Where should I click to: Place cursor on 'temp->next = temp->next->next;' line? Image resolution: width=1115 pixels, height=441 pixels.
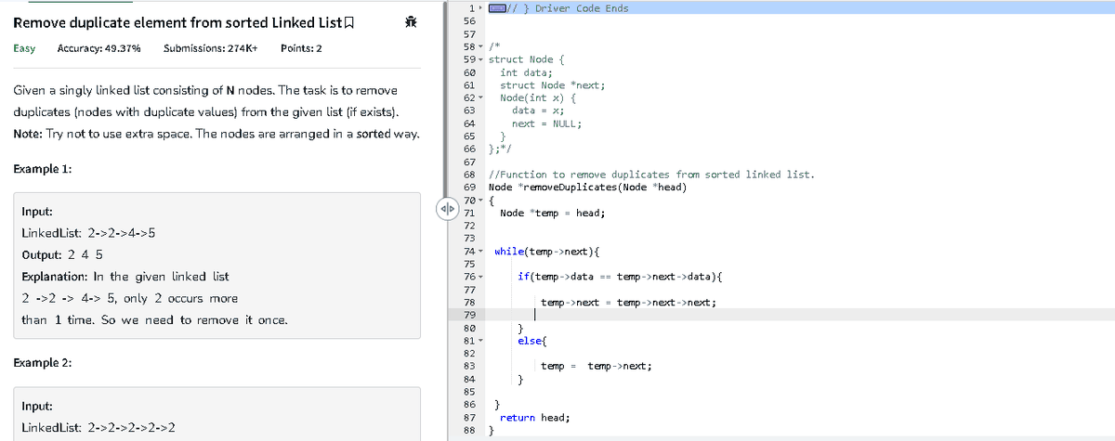(627, 303)
